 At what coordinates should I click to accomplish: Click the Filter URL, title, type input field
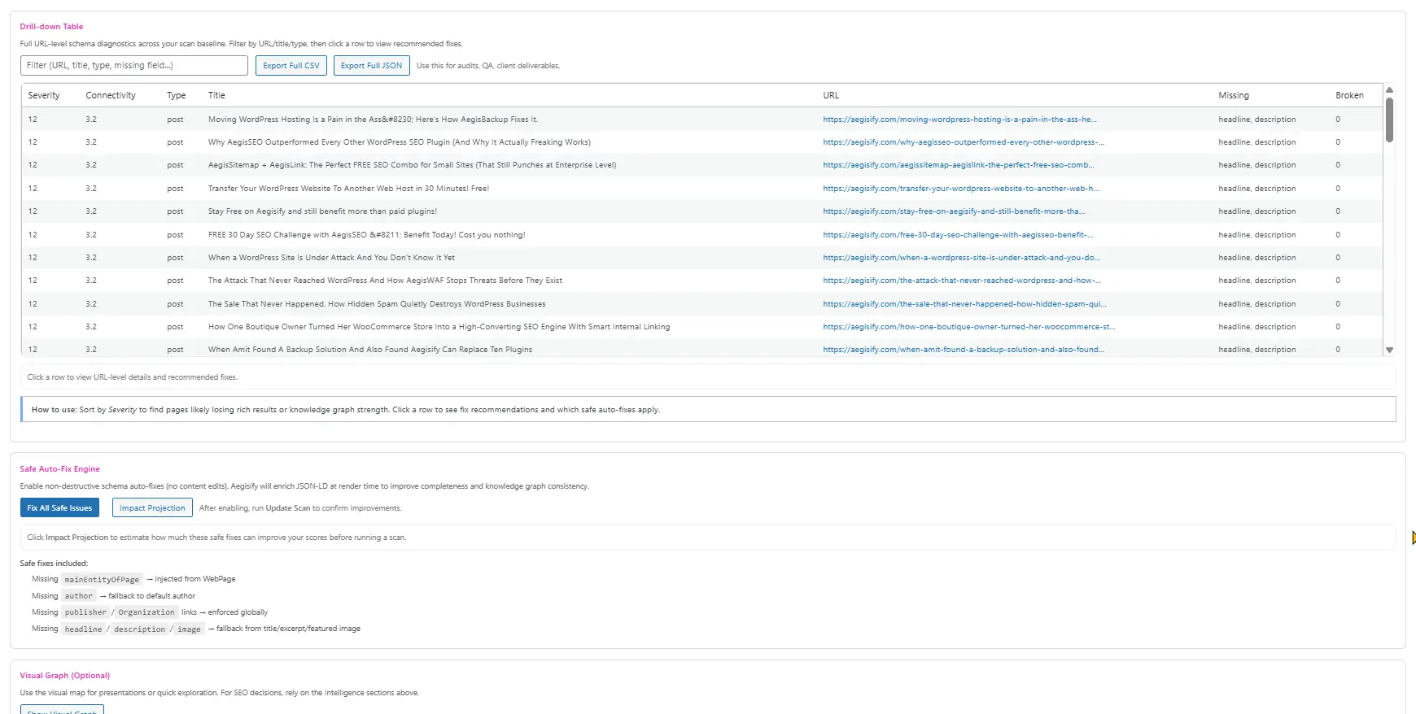(x=134, y=65)
